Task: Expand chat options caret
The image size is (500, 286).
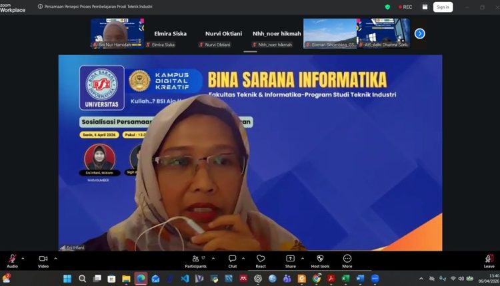Action: click(243, 258)
